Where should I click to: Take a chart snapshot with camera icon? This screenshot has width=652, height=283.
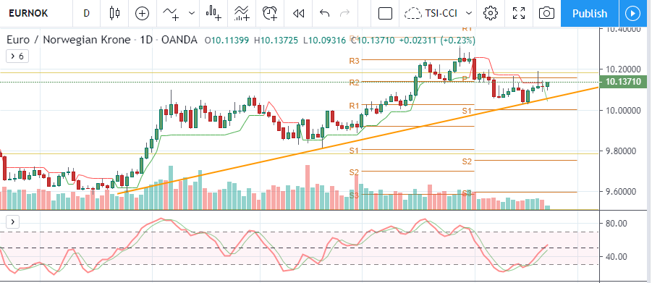click(546, 13)
